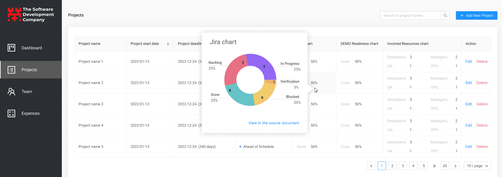Image resolution: width=502 pixels, height=177 pixels.
Task: Click the company logo icon
Action: (14, 14)
